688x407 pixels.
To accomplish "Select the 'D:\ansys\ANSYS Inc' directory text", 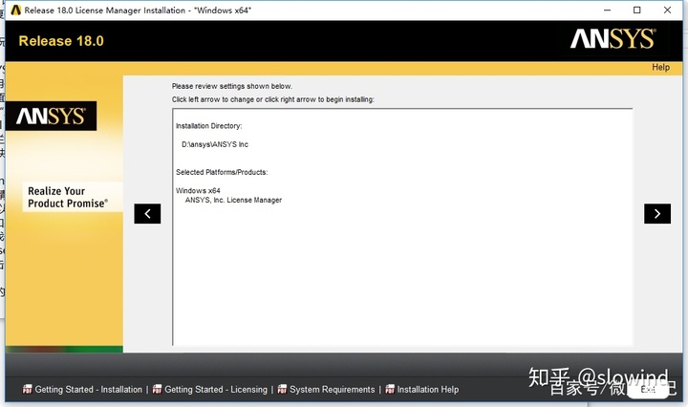I will tap(215, 144).
